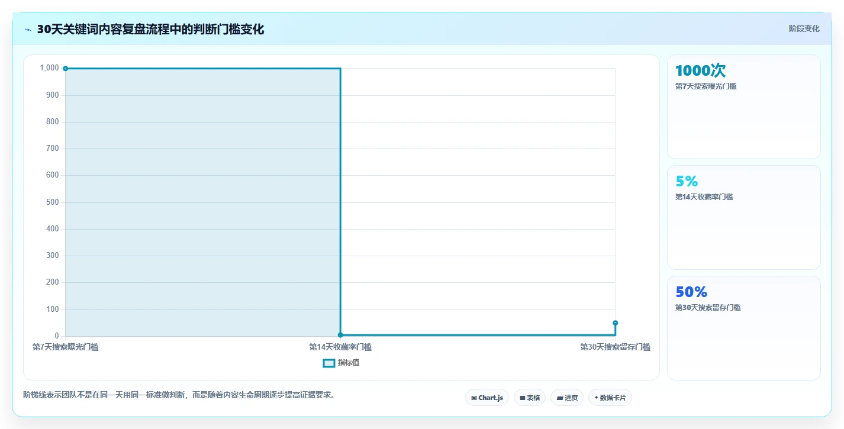Image resolution: width=844 pixels, height=429 pixels.
Task: Click the lightning icon beside the title
Action: point(28,30)
